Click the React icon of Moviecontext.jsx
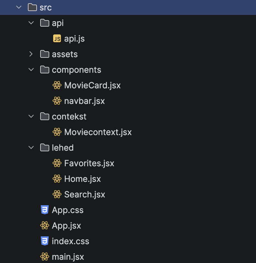 (57, 132)
